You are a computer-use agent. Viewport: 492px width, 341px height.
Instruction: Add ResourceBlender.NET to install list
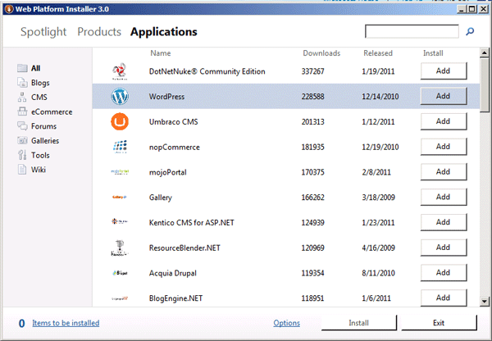pyautogui.click(x=444, y=248)
